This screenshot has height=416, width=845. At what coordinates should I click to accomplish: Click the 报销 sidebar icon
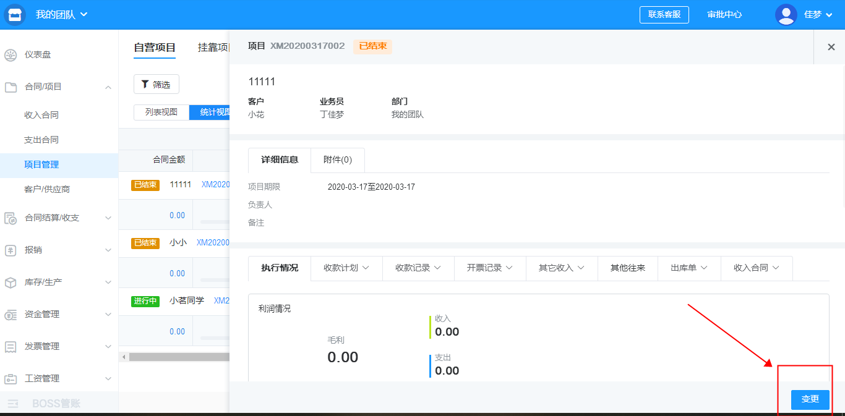pyautogui.click(x=11, y=250)
